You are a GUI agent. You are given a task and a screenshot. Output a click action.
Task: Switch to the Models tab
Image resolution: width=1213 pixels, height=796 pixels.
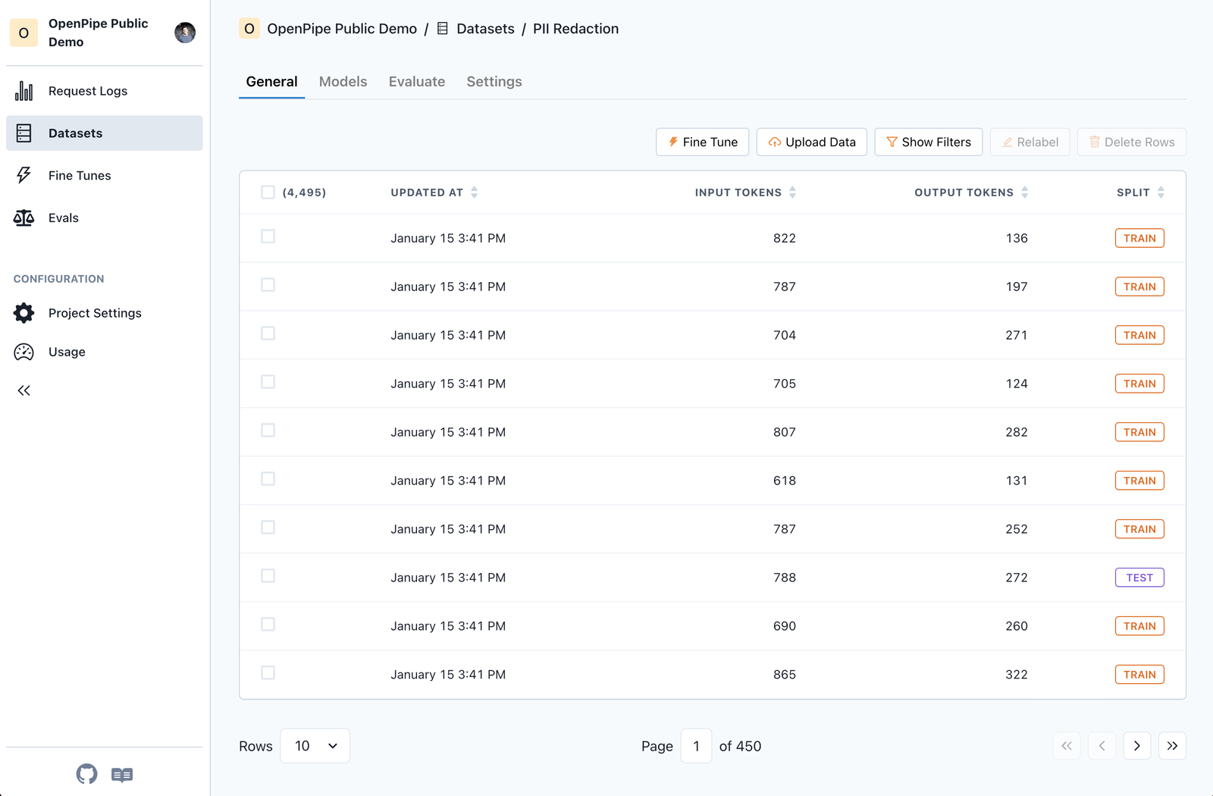coord(343,81)
